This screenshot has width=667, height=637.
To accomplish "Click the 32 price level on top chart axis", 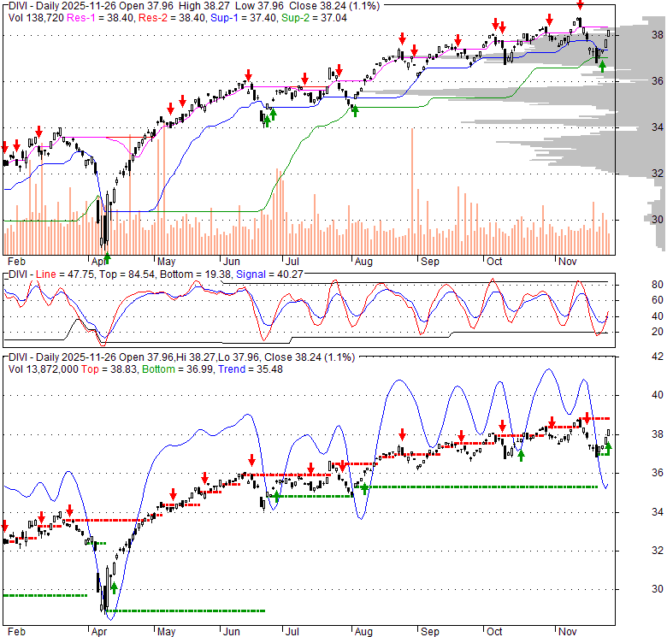I will pyautogui.click(x=658, y=174).
